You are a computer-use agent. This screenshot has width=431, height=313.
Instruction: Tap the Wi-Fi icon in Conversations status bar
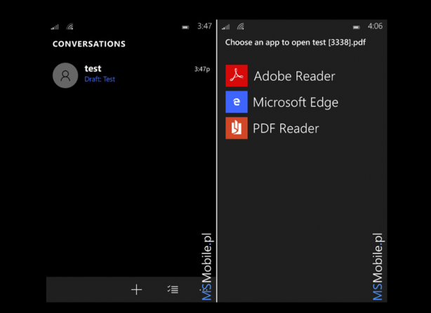point(69,27)
